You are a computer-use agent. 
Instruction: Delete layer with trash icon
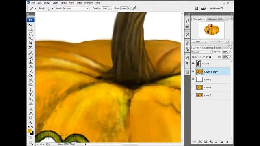227,142
